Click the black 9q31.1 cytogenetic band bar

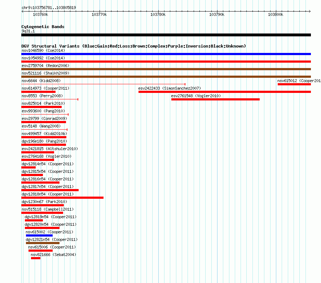click(x=166, y=35)
